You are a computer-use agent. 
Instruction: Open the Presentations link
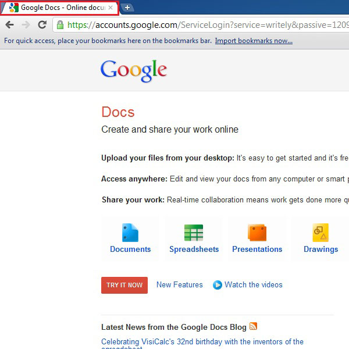pos(257,249)
